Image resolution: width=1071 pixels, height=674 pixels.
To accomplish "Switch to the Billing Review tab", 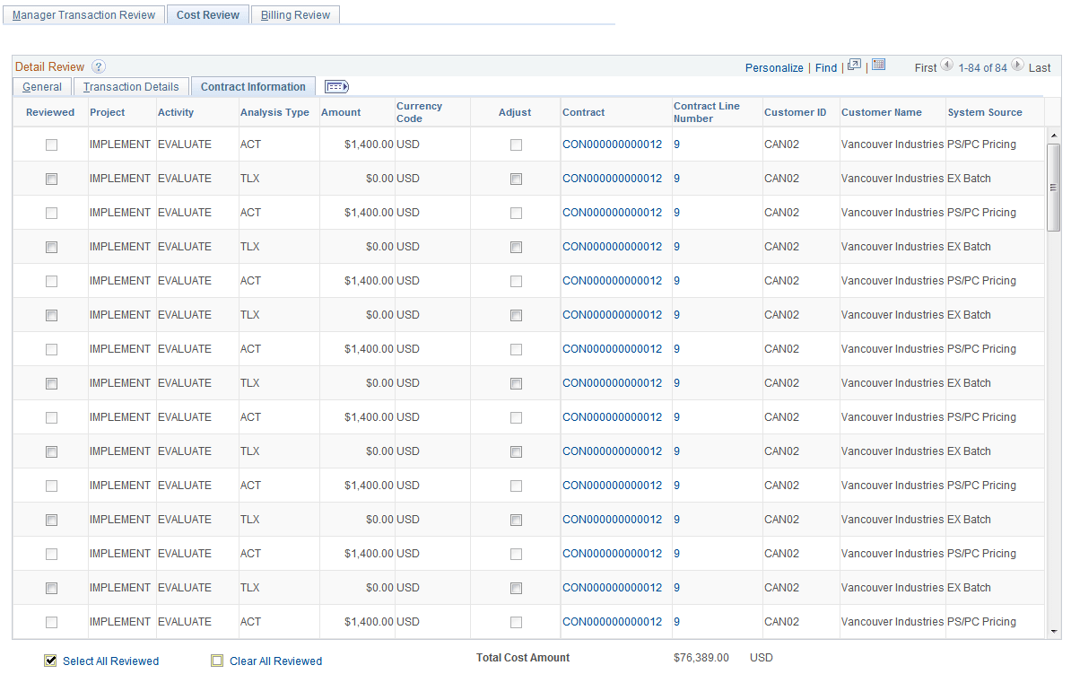I will click(x=295, y=14).
